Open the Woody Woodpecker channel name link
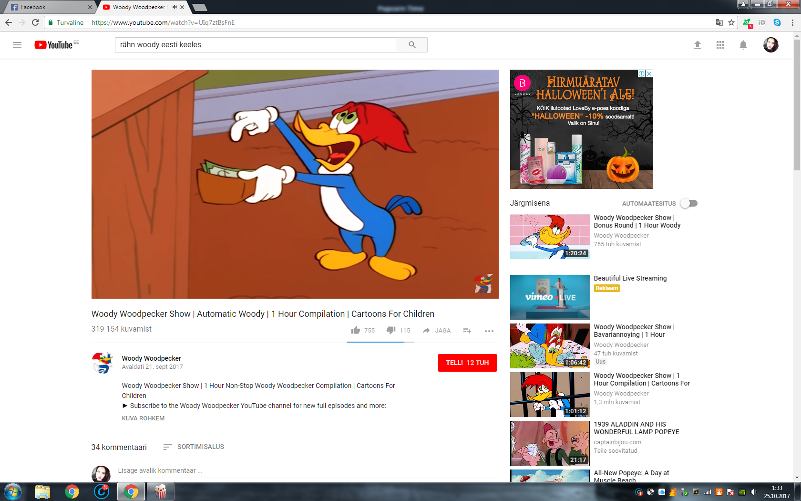This screenshot has width=801, height=501. tap(151, 358)
